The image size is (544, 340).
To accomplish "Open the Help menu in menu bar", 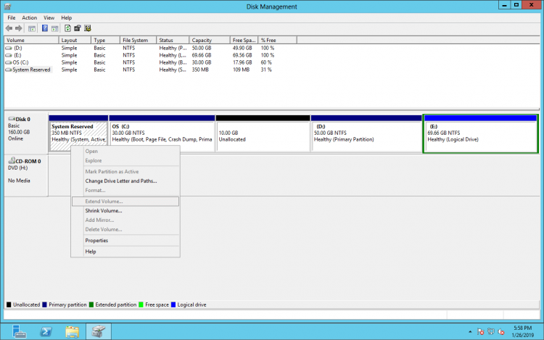I will [x=67, y=17].
